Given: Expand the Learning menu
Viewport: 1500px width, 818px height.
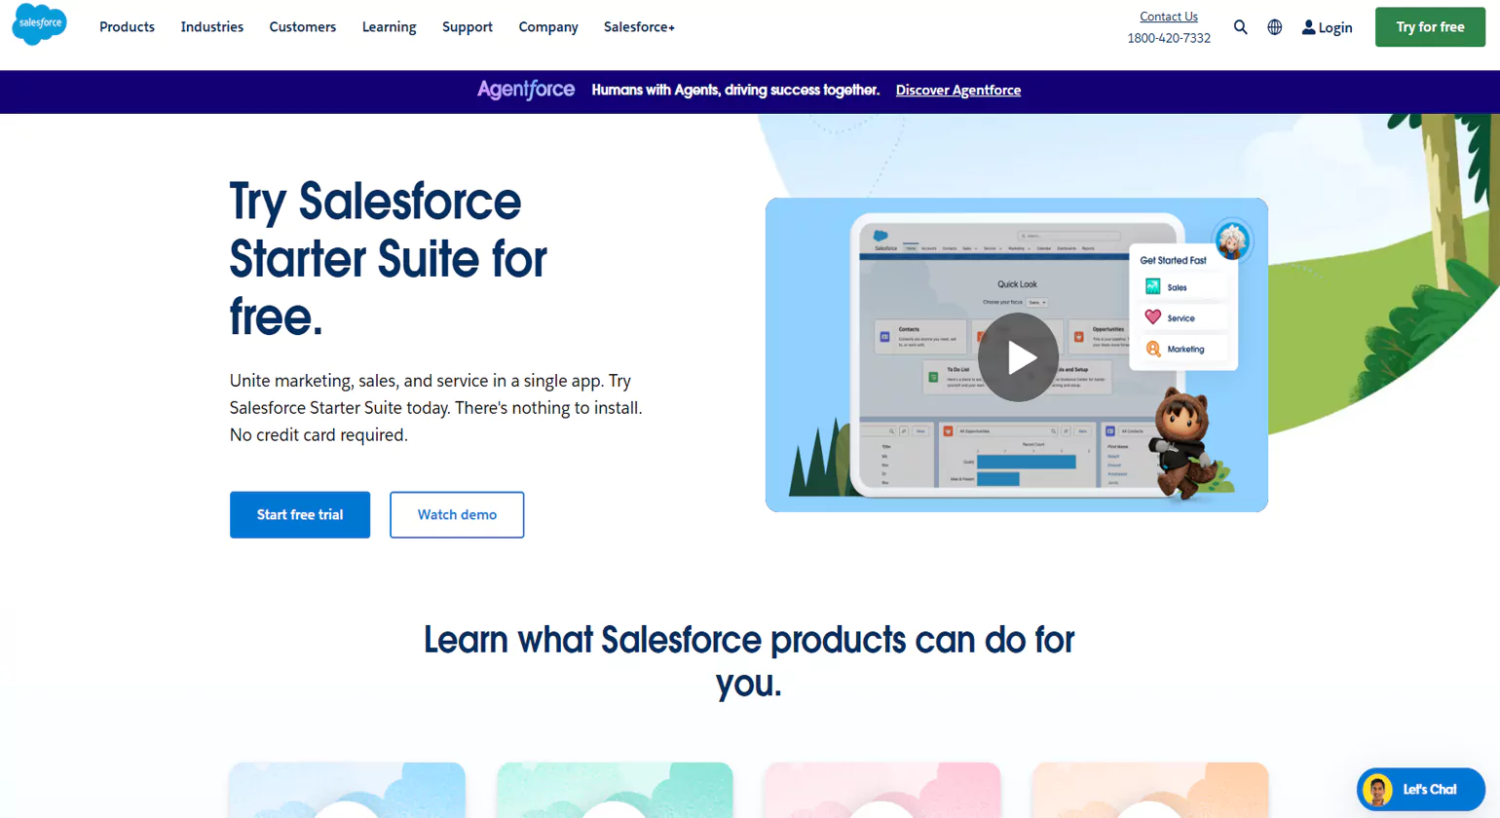Looking at the screenshot, I should tap(389, 26).
